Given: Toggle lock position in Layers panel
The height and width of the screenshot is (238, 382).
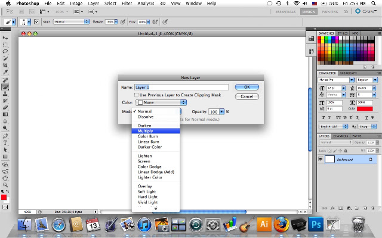Looking at the screenshot, I should tap(340, 151).
